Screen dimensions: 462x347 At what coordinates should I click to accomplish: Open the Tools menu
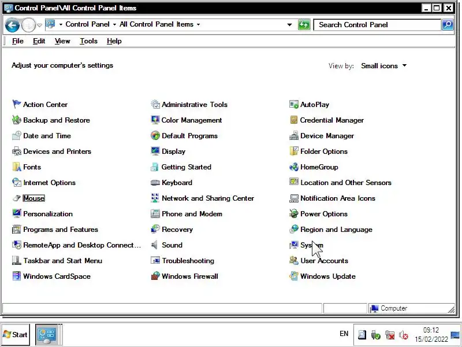click(x=89, y=41)
